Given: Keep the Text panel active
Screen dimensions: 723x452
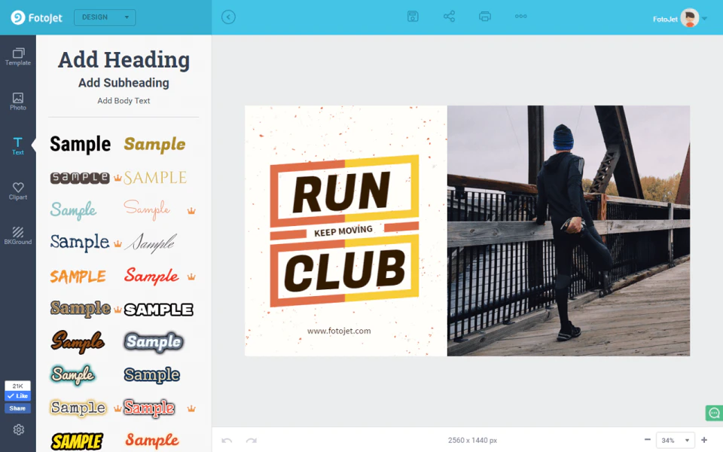Looking at the screenshot, I should click(17, 145).
